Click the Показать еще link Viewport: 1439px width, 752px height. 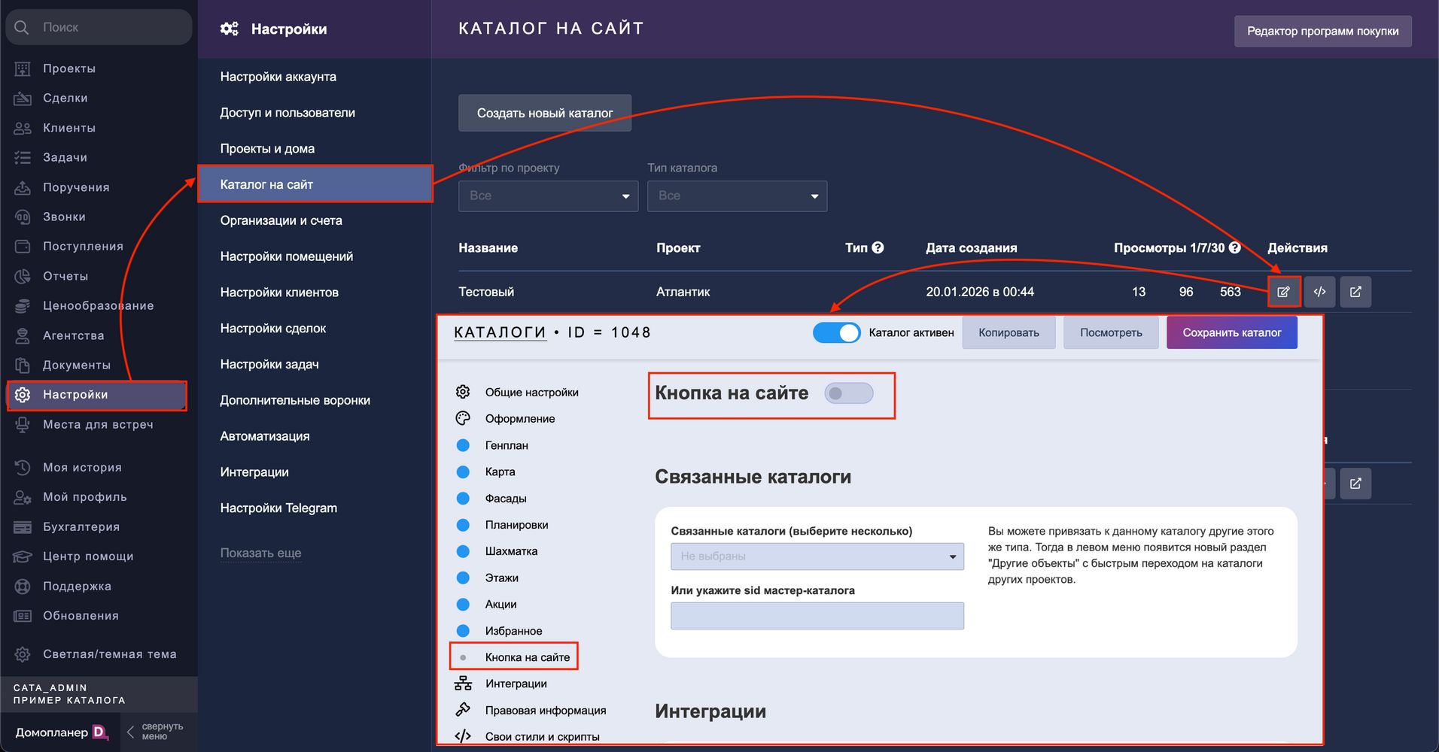[260, 553]
